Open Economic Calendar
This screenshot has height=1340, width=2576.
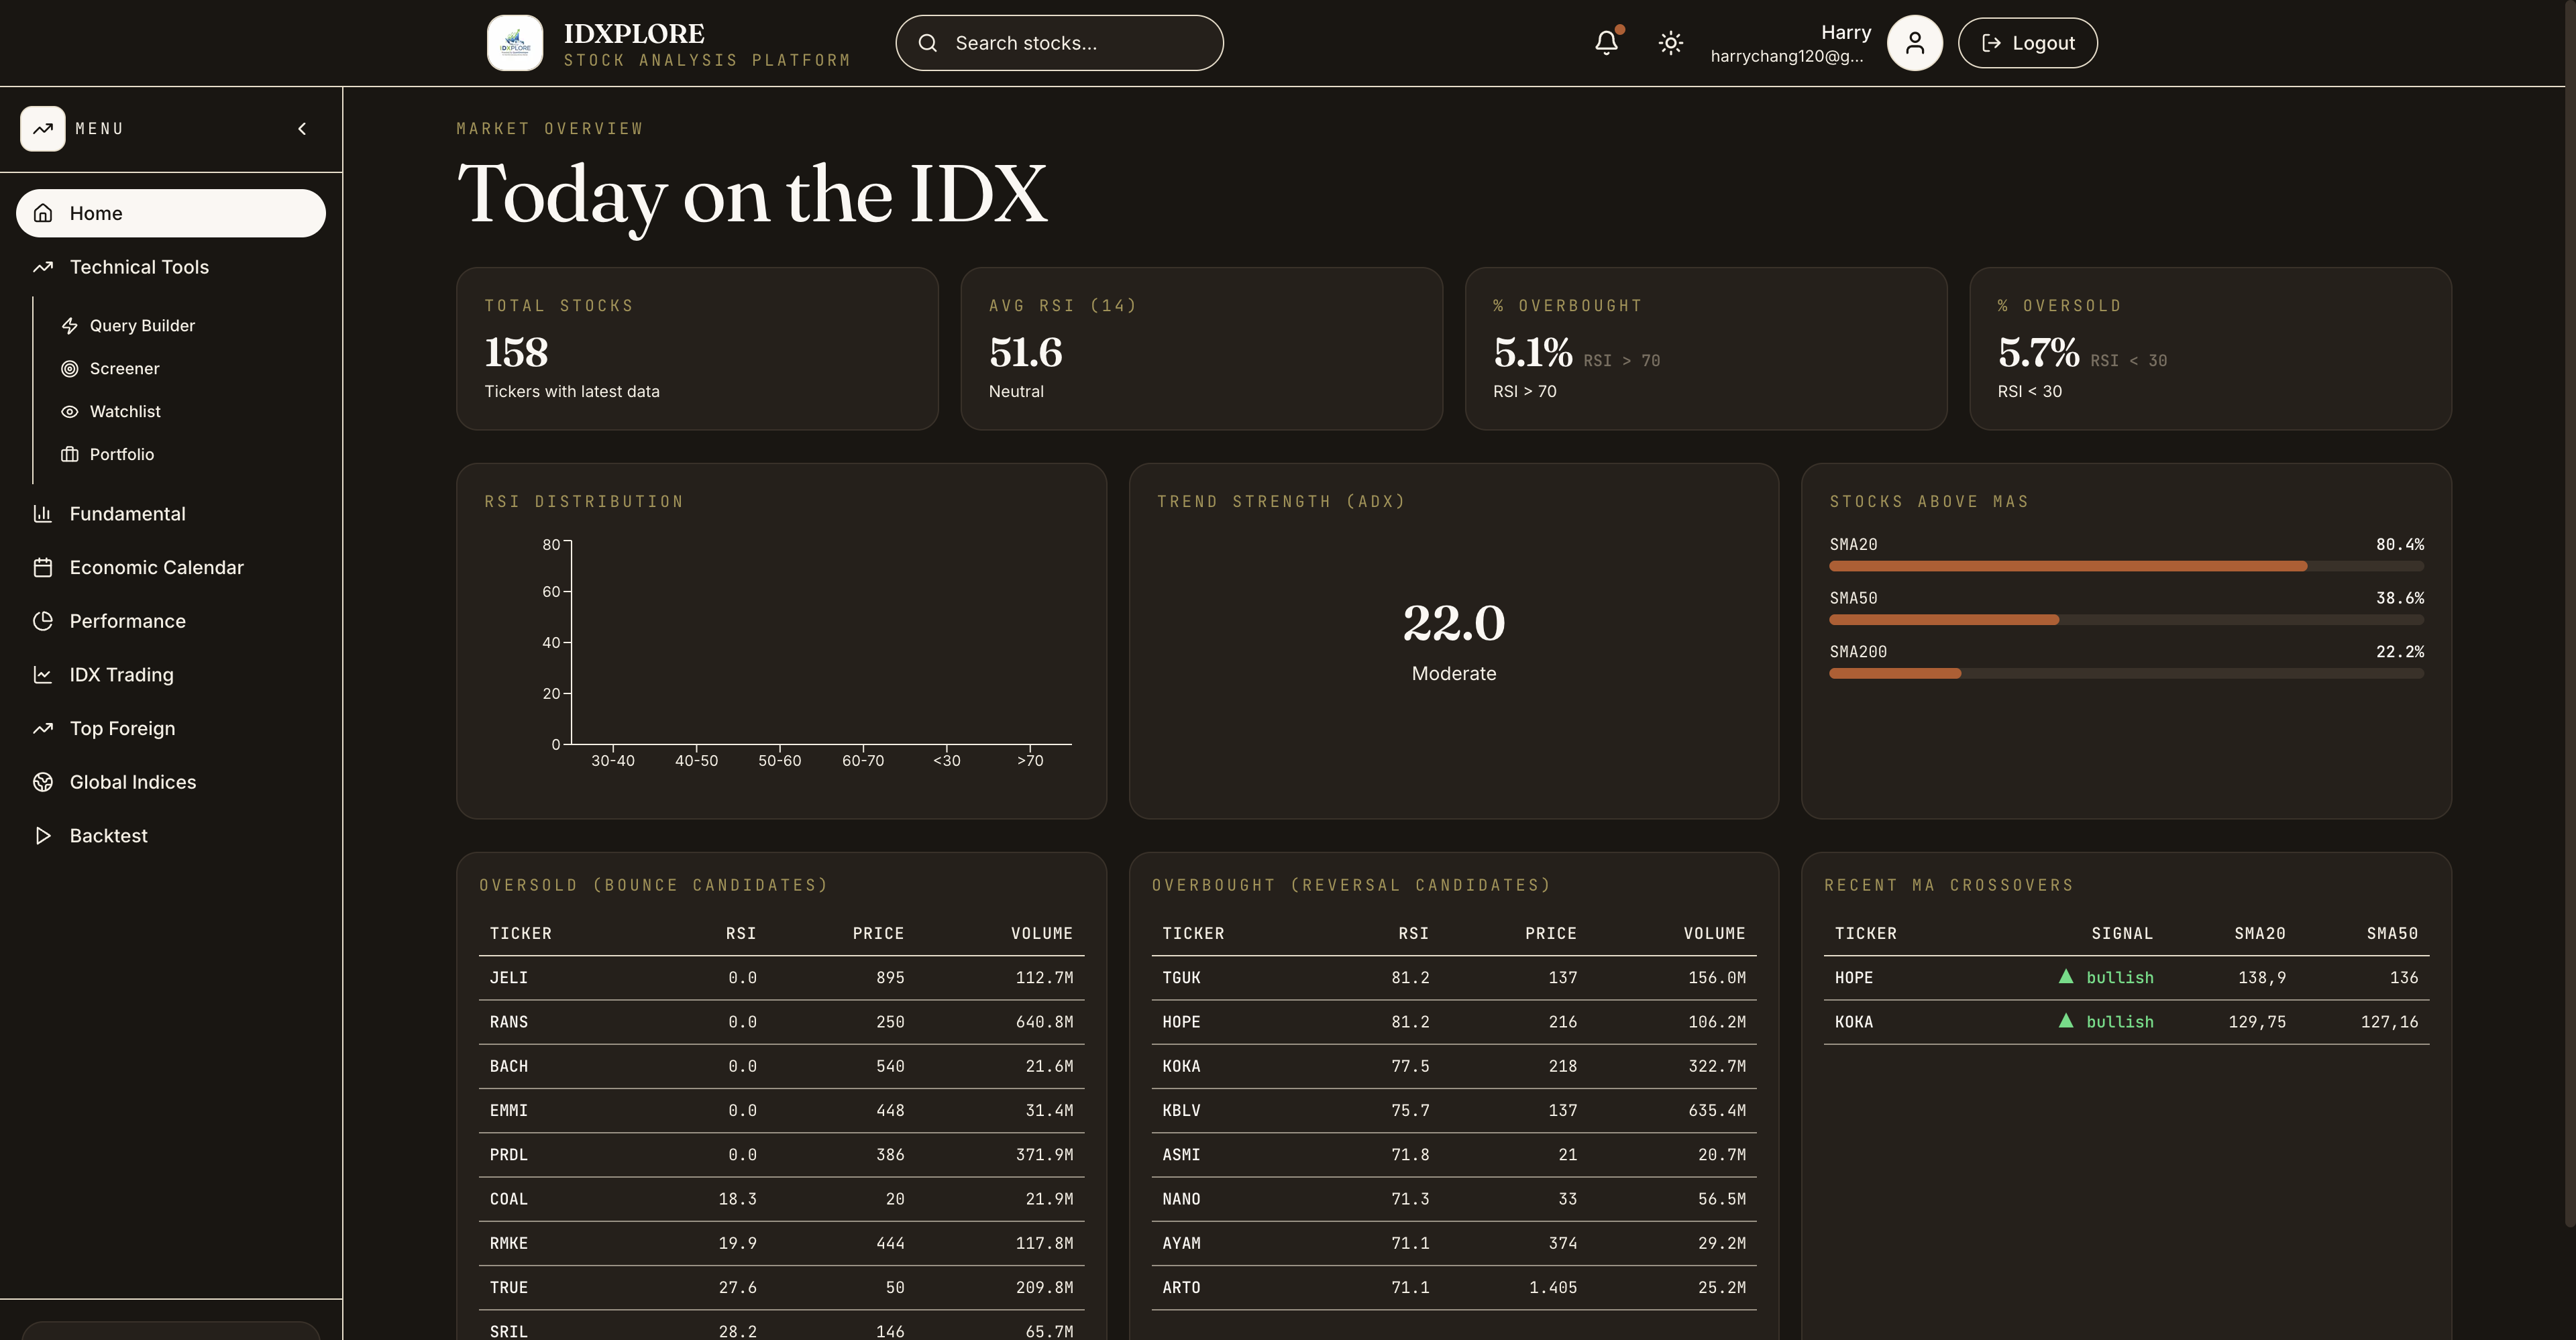coord(171,568)
